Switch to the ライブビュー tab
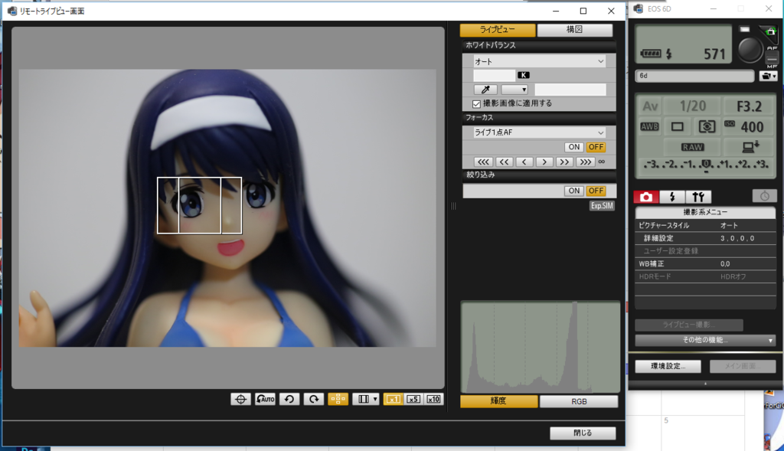The width and height of the screenshot is (784, 451). pyautogui.click(x=498, y=30)
